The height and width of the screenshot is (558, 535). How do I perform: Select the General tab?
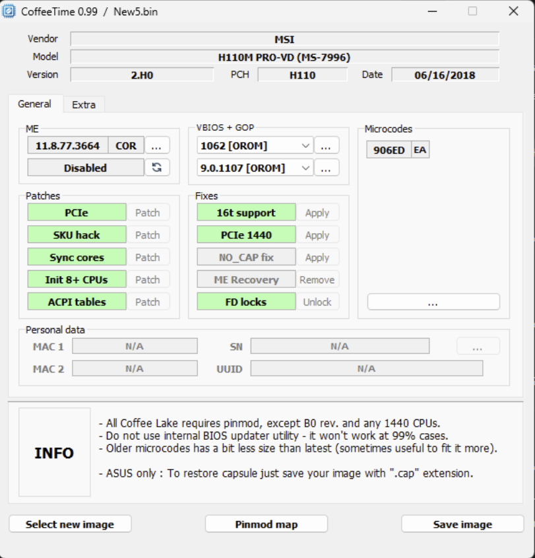coord(34,104)
